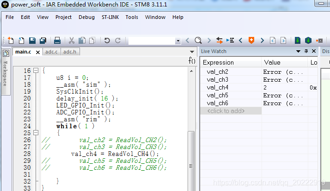
Task: Toggle a bookmark with the orange shield icon
Action: pos(251,40)
